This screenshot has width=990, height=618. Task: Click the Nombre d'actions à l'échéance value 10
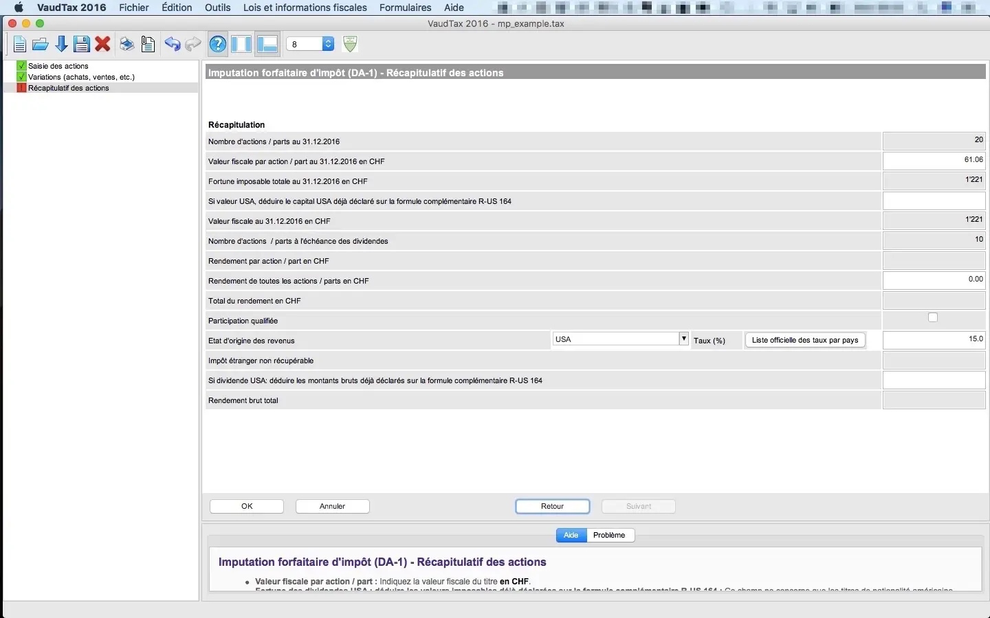pyautogui.click(x=934, y=240)
